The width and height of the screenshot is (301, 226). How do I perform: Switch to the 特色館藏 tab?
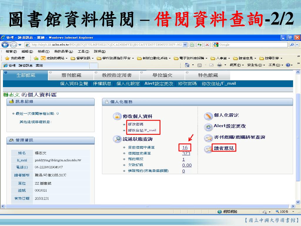click(x=208, y=75)
